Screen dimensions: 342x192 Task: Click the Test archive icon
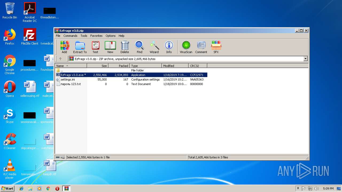[95, 47]
